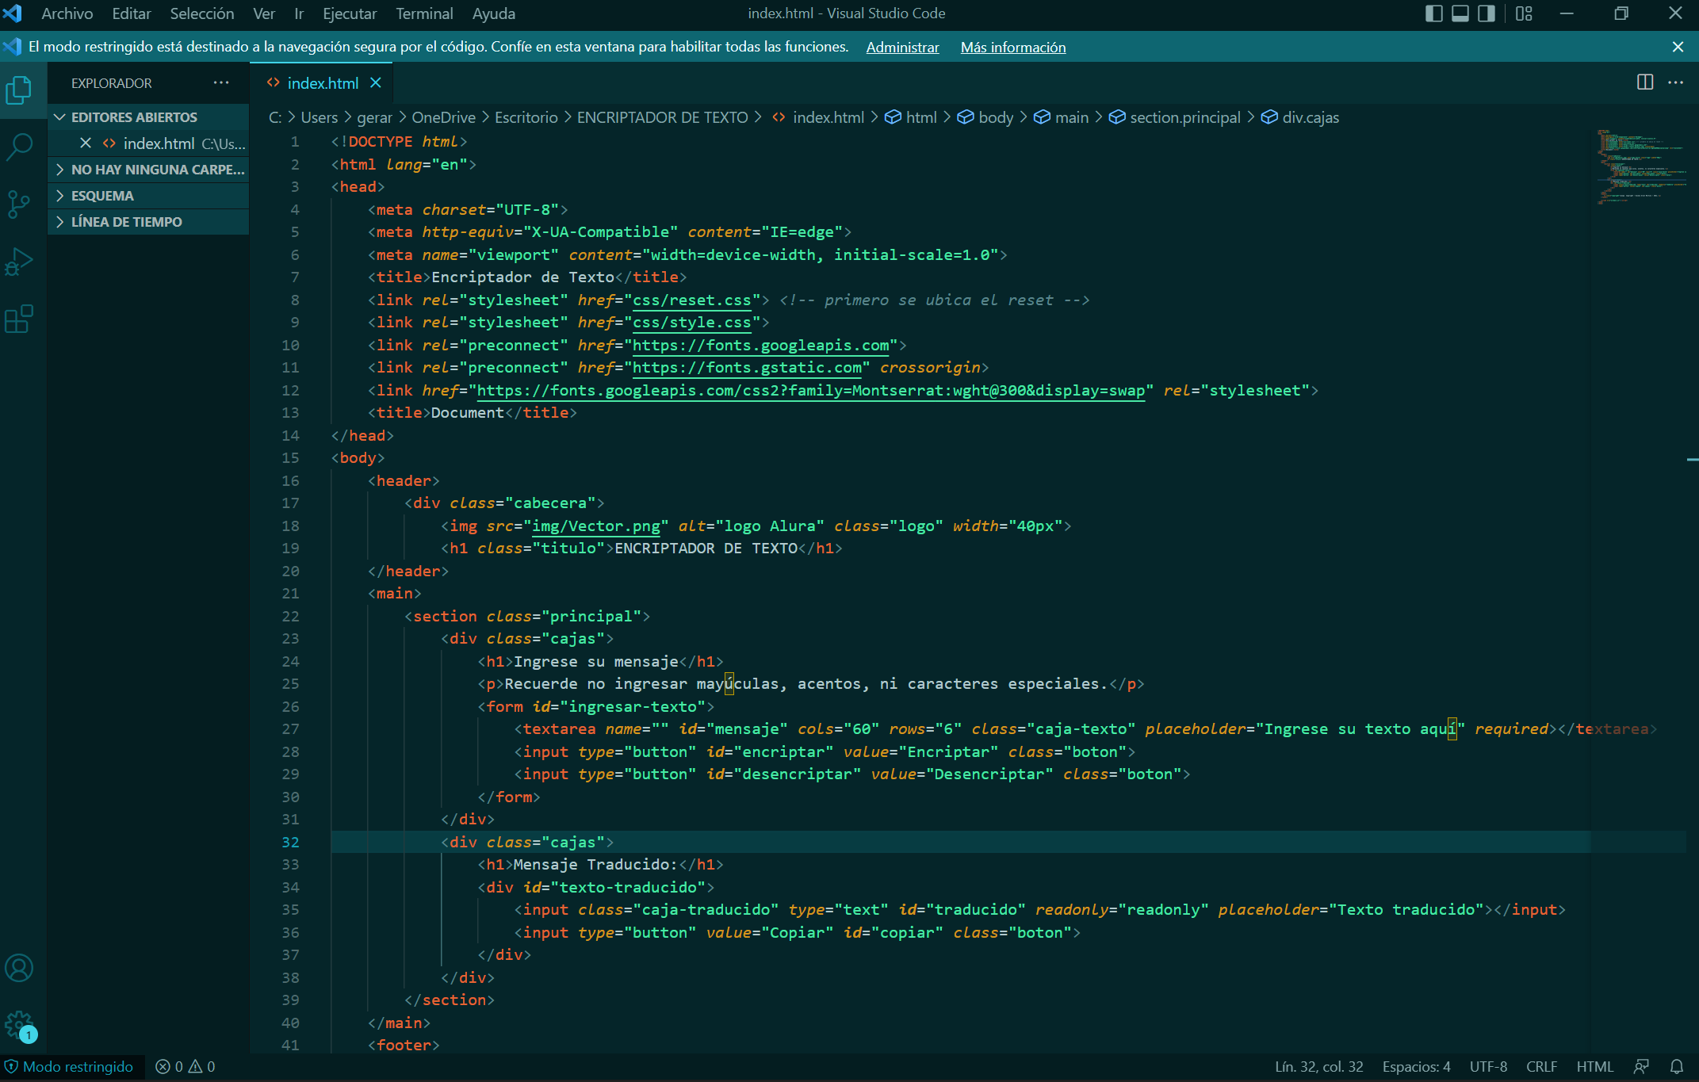This screenshot has height=1082, width=1699.
Task: Click line number 16 in gutter
Action: [x=290, y=480]
